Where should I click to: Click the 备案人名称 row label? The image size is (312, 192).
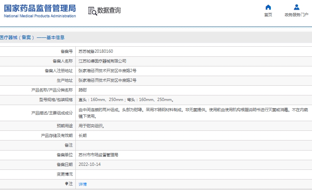tap(62, 61)
